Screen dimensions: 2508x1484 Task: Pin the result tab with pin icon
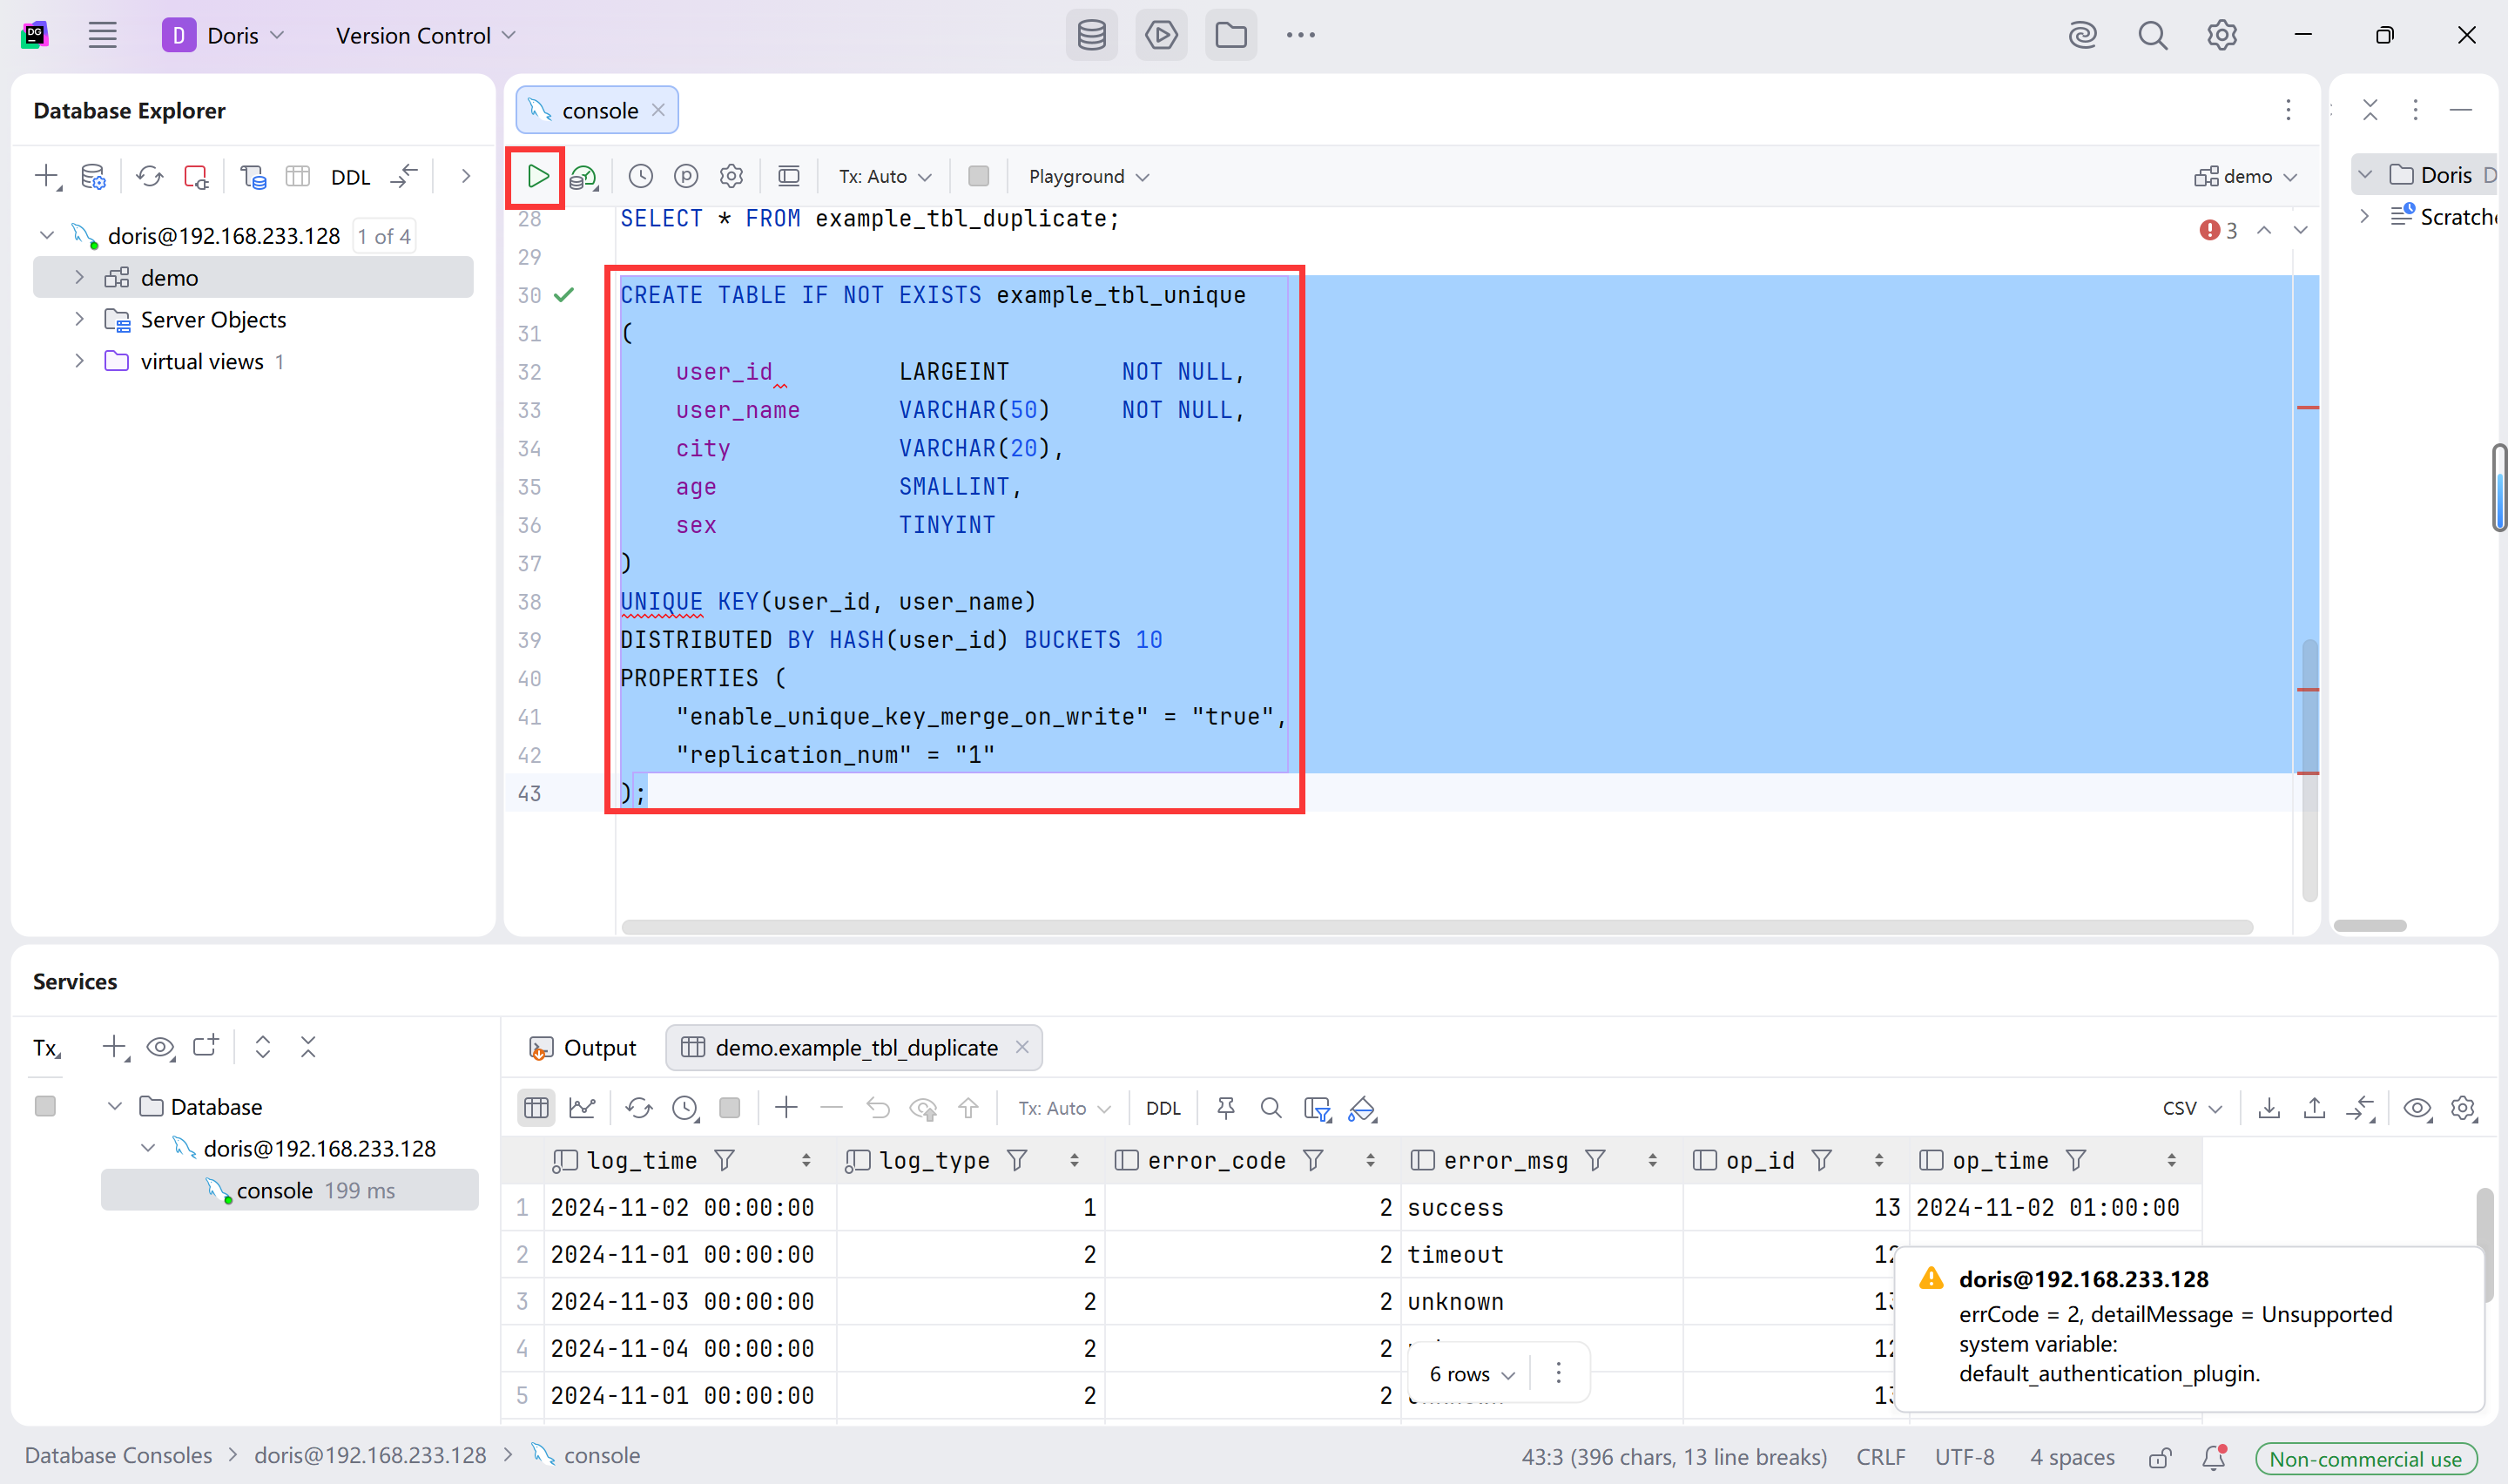(1225, 1108)
